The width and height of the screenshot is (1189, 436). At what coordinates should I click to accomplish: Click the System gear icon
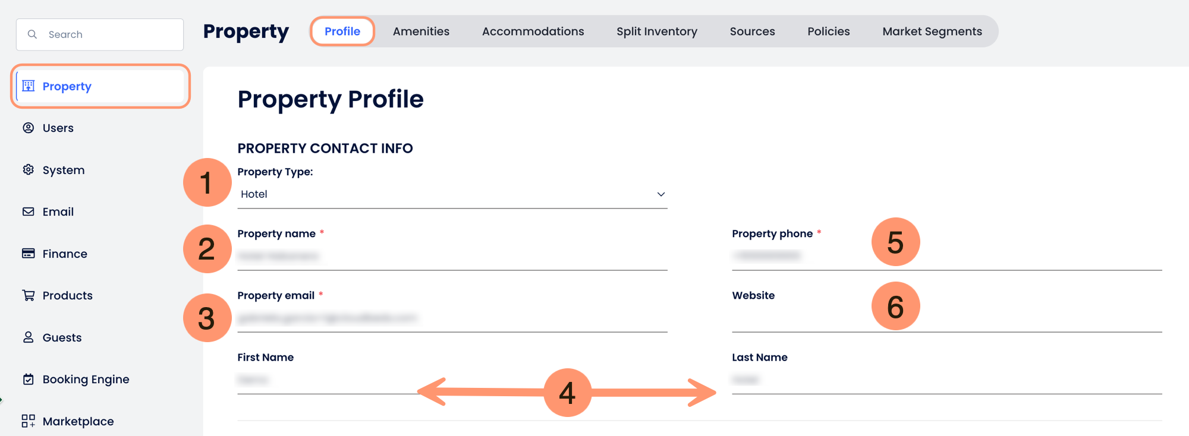[x=29, y=170]
